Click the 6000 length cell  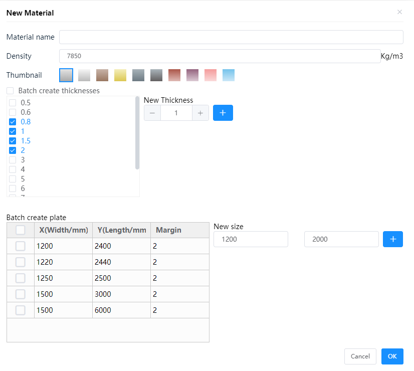121,310
